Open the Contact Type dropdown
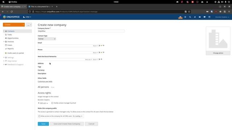Screen dimensions: 232x130 (47, 39)
